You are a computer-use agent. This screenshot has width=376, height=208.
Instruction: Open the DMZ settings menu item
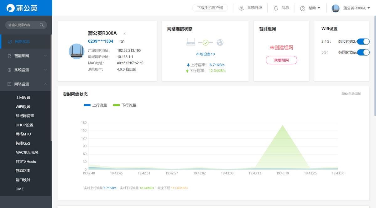(x=19, y=189)
